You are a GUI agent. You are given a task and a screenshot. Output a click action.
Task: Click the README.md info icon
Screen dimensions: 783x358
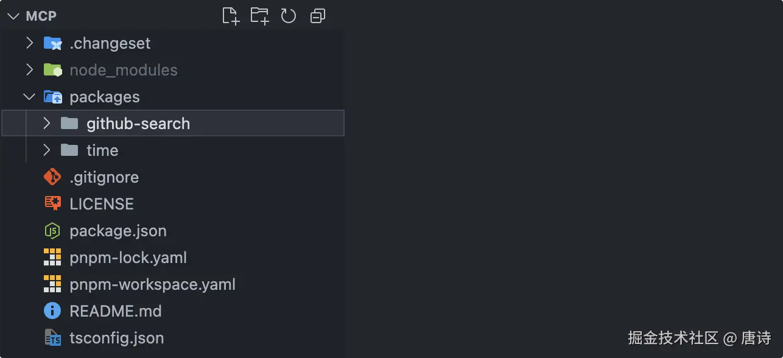point(53,311)
